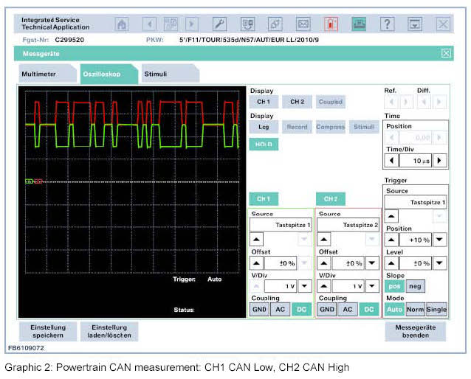This screenshot has height=379, width=471.
Task: Click Messgeräte beenden button
Action: tap(415, 332)
